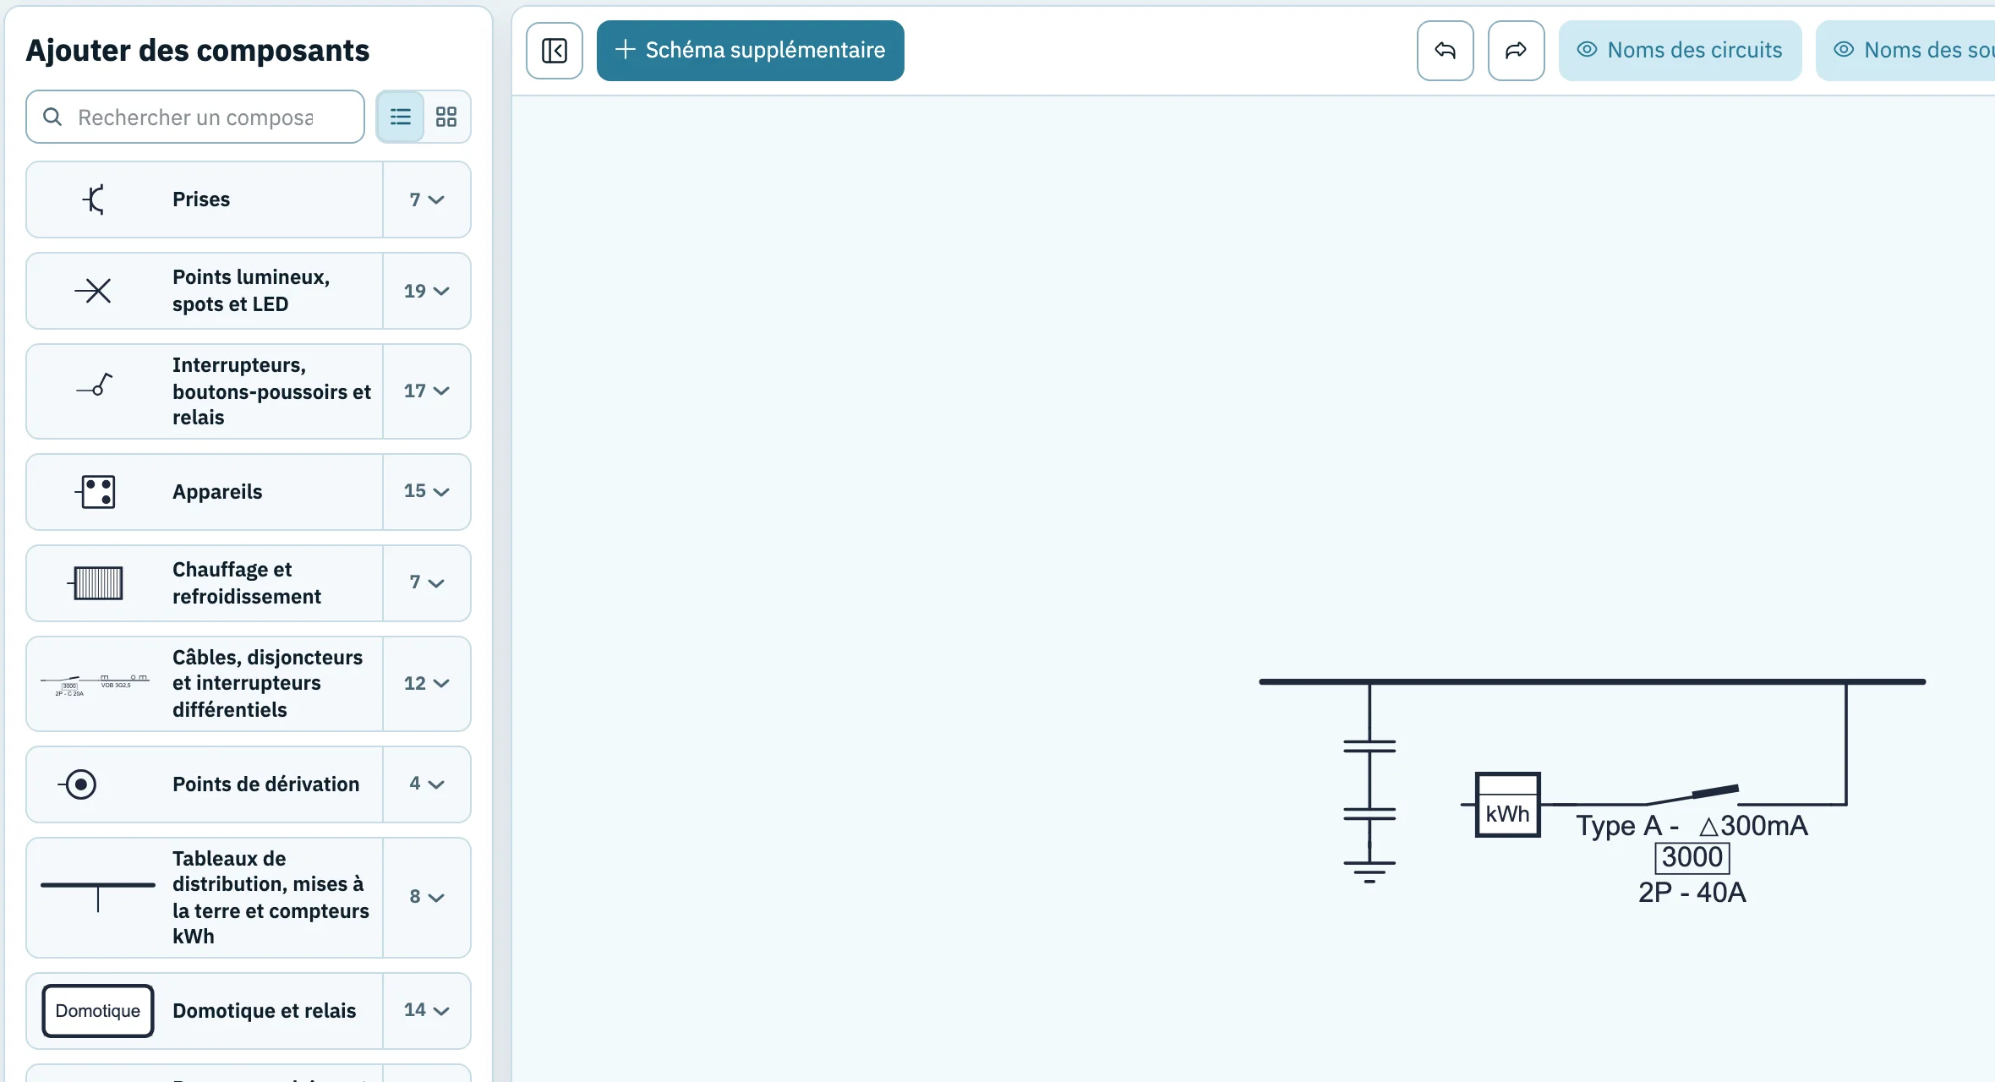The image size is (1995, 1082).
Task: Collapse the components sidebar panel icon
Action: 555,51
